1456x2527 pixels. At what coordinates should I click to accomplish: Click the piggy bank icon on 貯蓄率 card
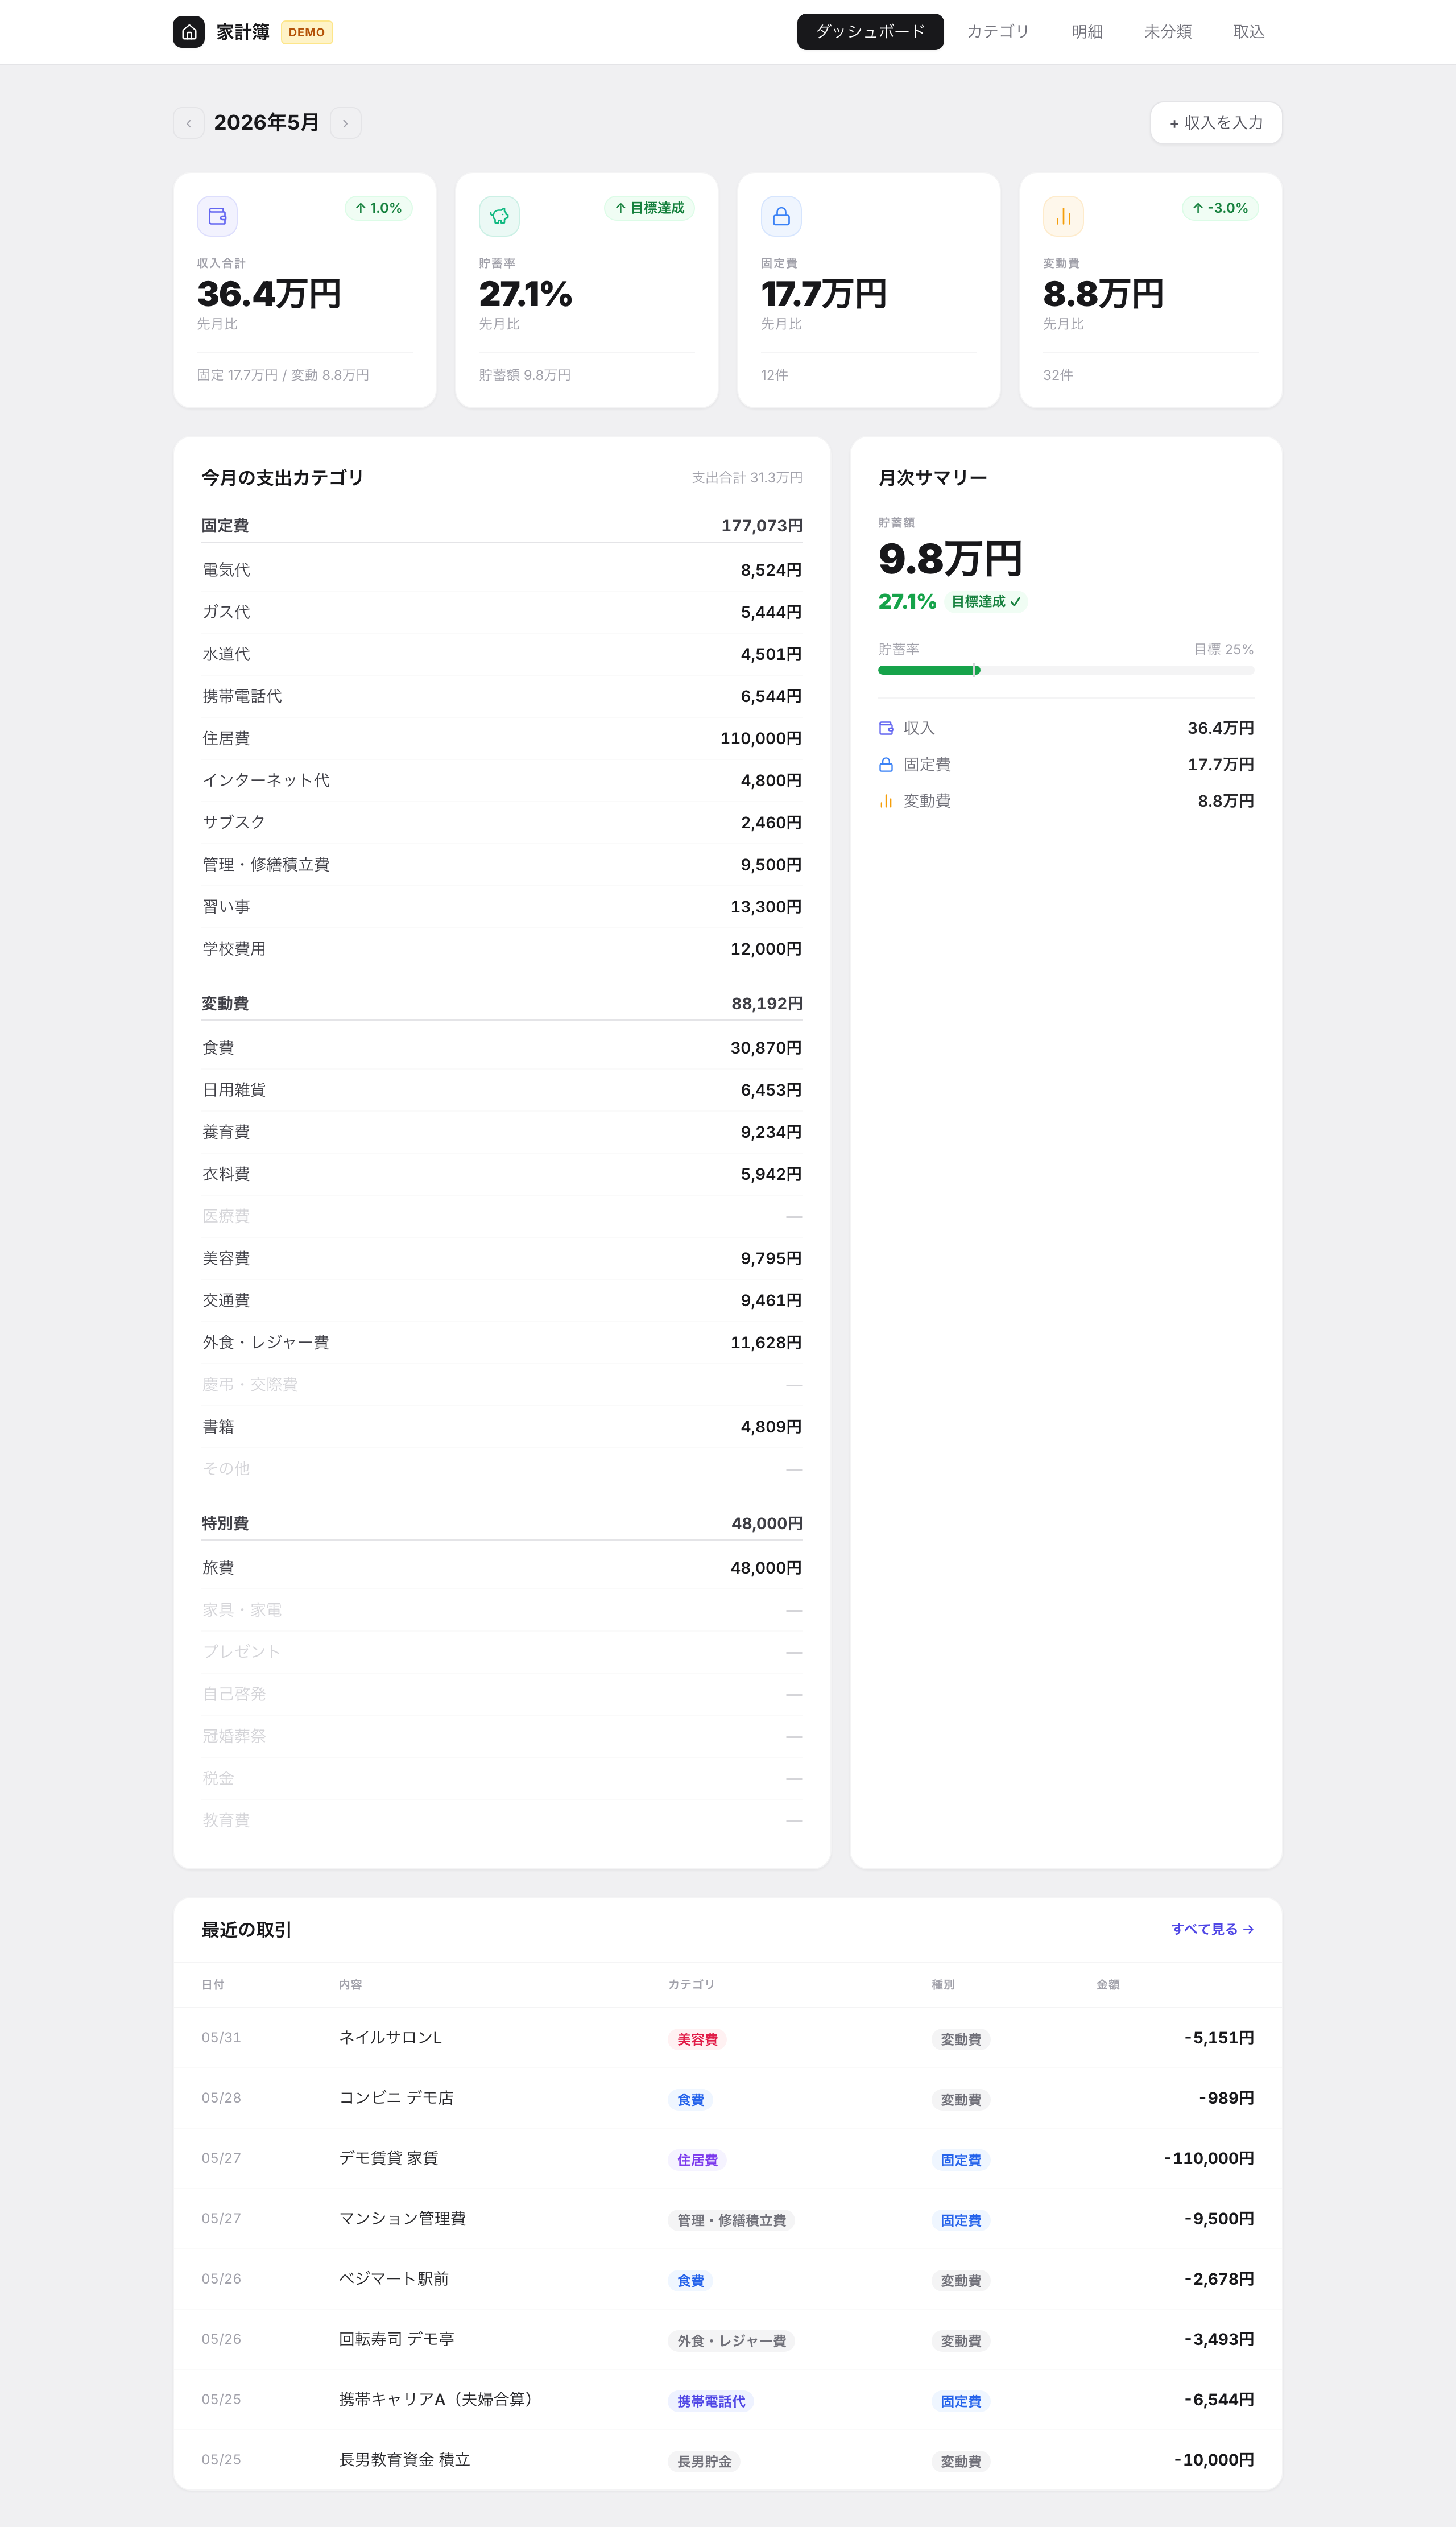499,216
